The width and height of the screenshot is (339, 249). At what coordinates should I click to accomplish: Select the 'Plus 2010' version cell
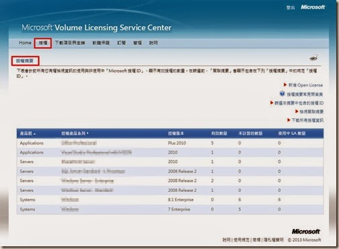coord(177,143)
